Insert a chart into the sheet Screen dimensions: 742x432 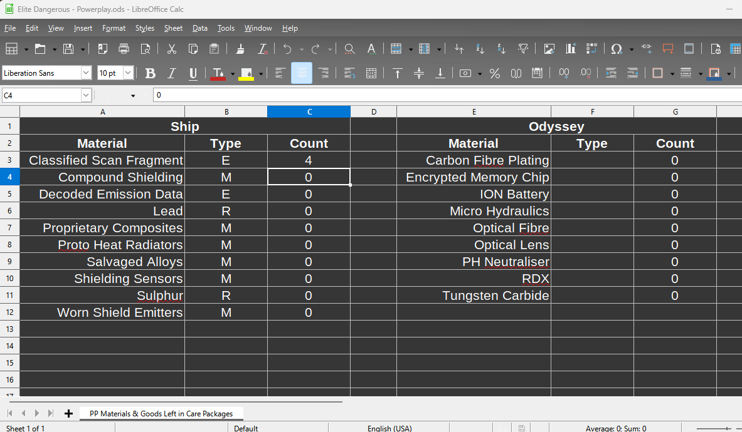[571, 49]
